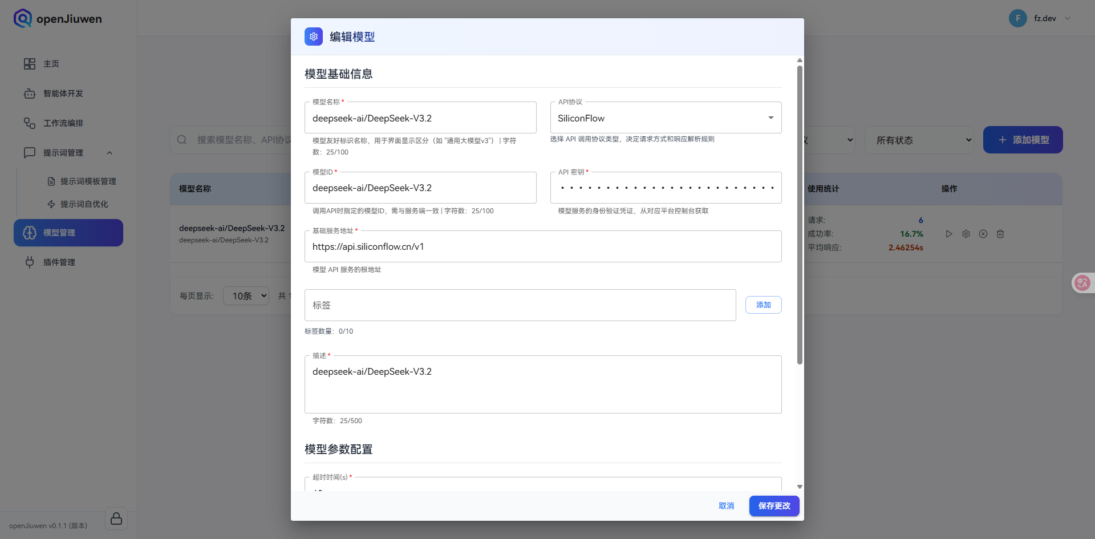Open 工作流编排 in the sidebar

pos(68,123)
